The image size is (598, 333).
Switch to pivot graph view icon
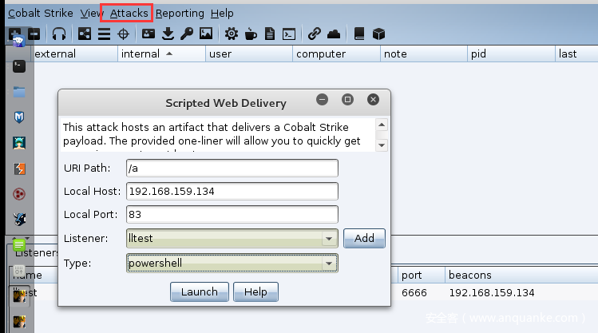point(85,34)
